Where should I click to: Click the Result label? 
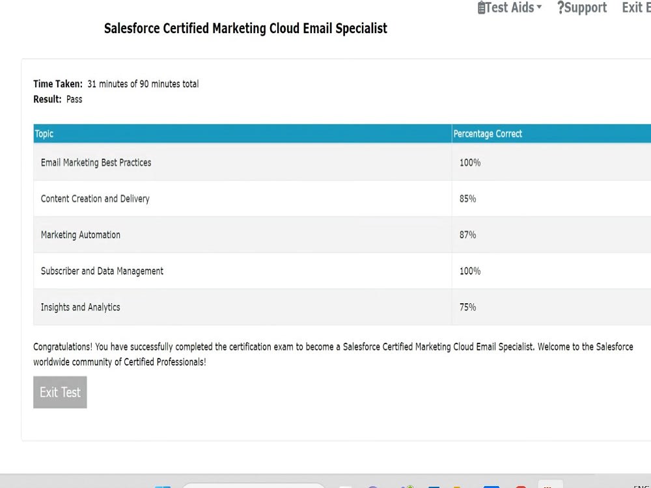[x=48, y=99]
